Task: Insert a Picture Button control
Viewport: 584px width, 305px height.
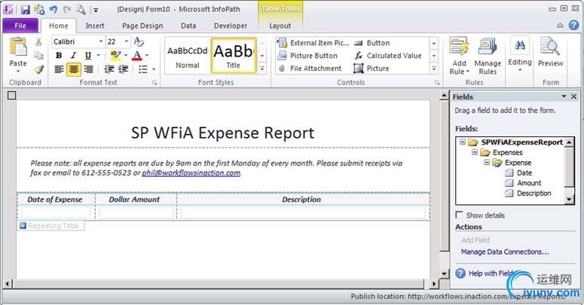Action: [307, 56]
